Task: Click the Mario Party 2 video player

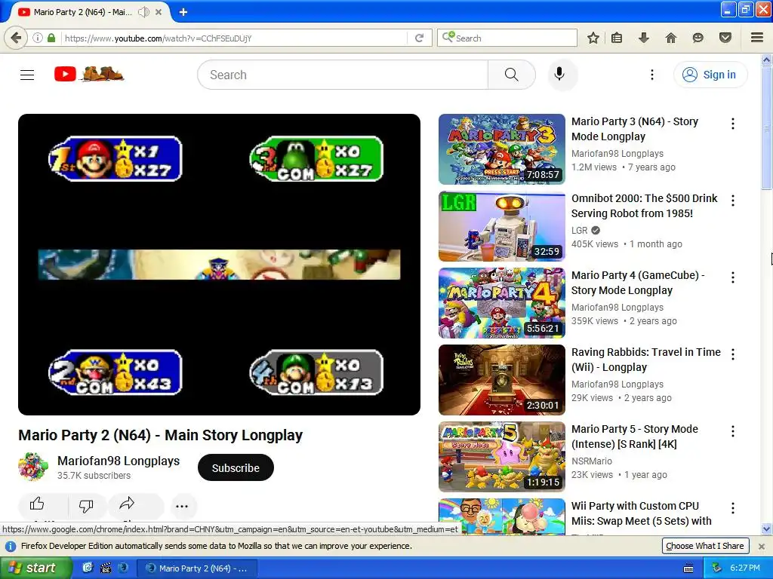Action: click(x=219, y=265)
